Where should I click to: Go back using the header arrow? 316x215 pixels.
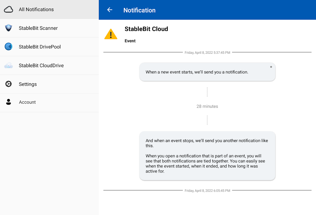click(110, 10)
